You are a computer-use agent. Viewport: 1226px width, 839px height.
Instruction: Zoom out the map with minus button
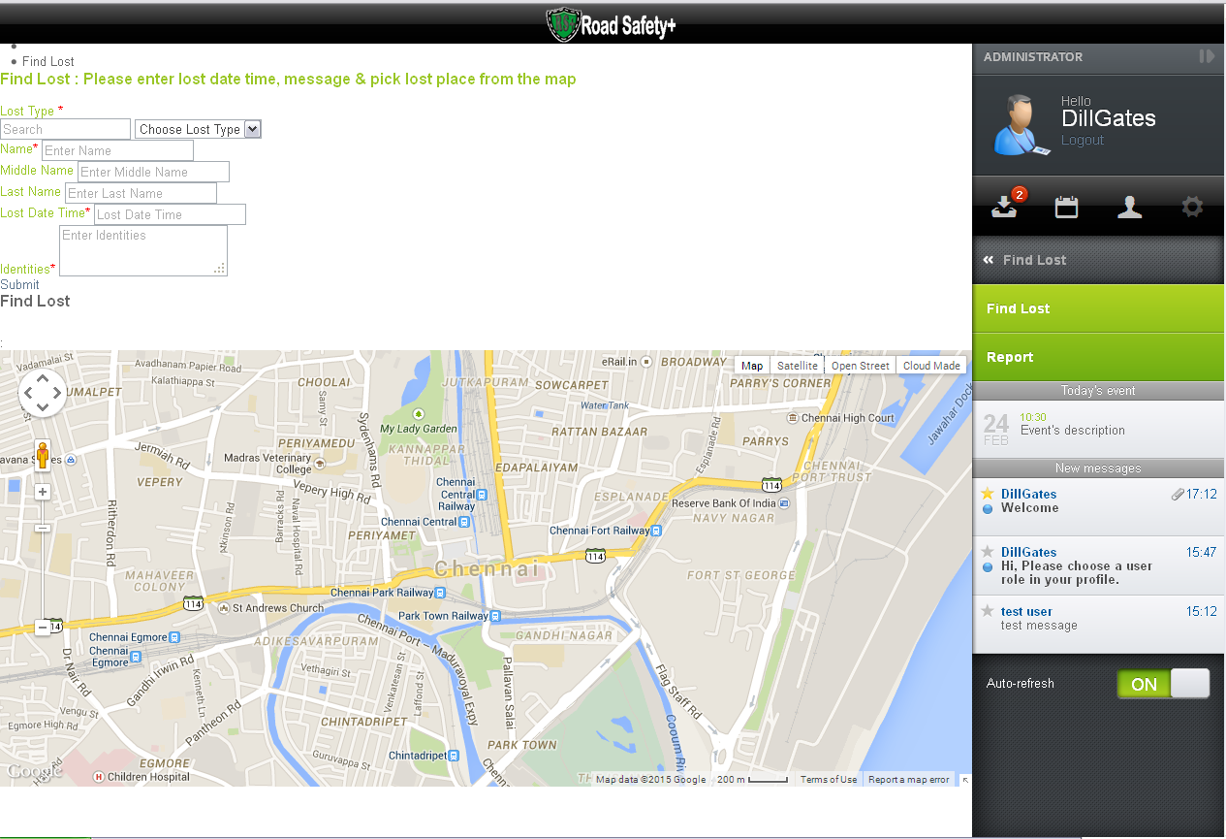tap(43, 628)
